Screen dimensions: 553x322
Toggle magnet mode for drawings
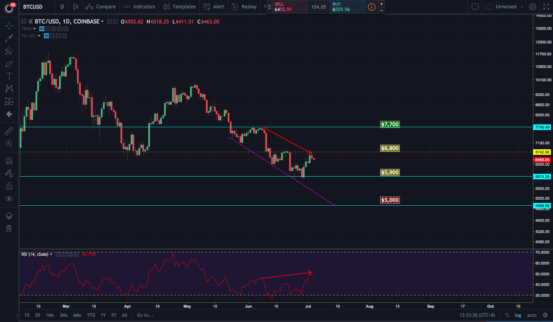[9, 160]
